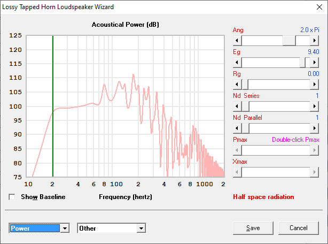Click the Half space radiation text
328x244 pixels.
click(263, 197)
